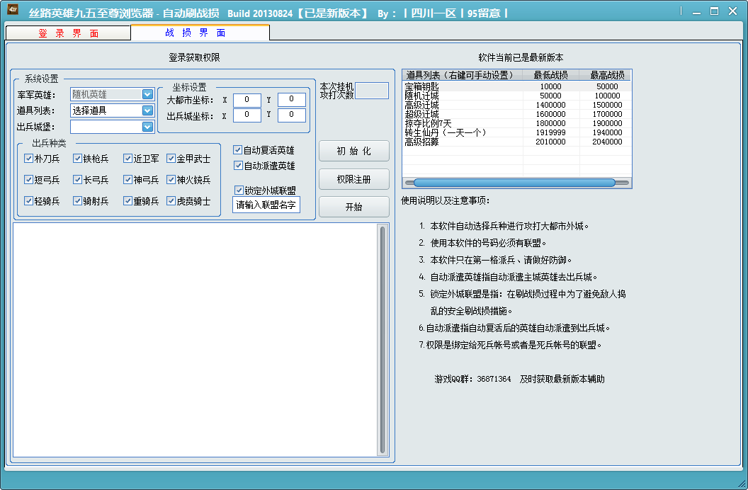This screenshot has width=748, height=490.
Task: Toggle the 铁枪兵 checkbox
Action: (x=77, y=158)
